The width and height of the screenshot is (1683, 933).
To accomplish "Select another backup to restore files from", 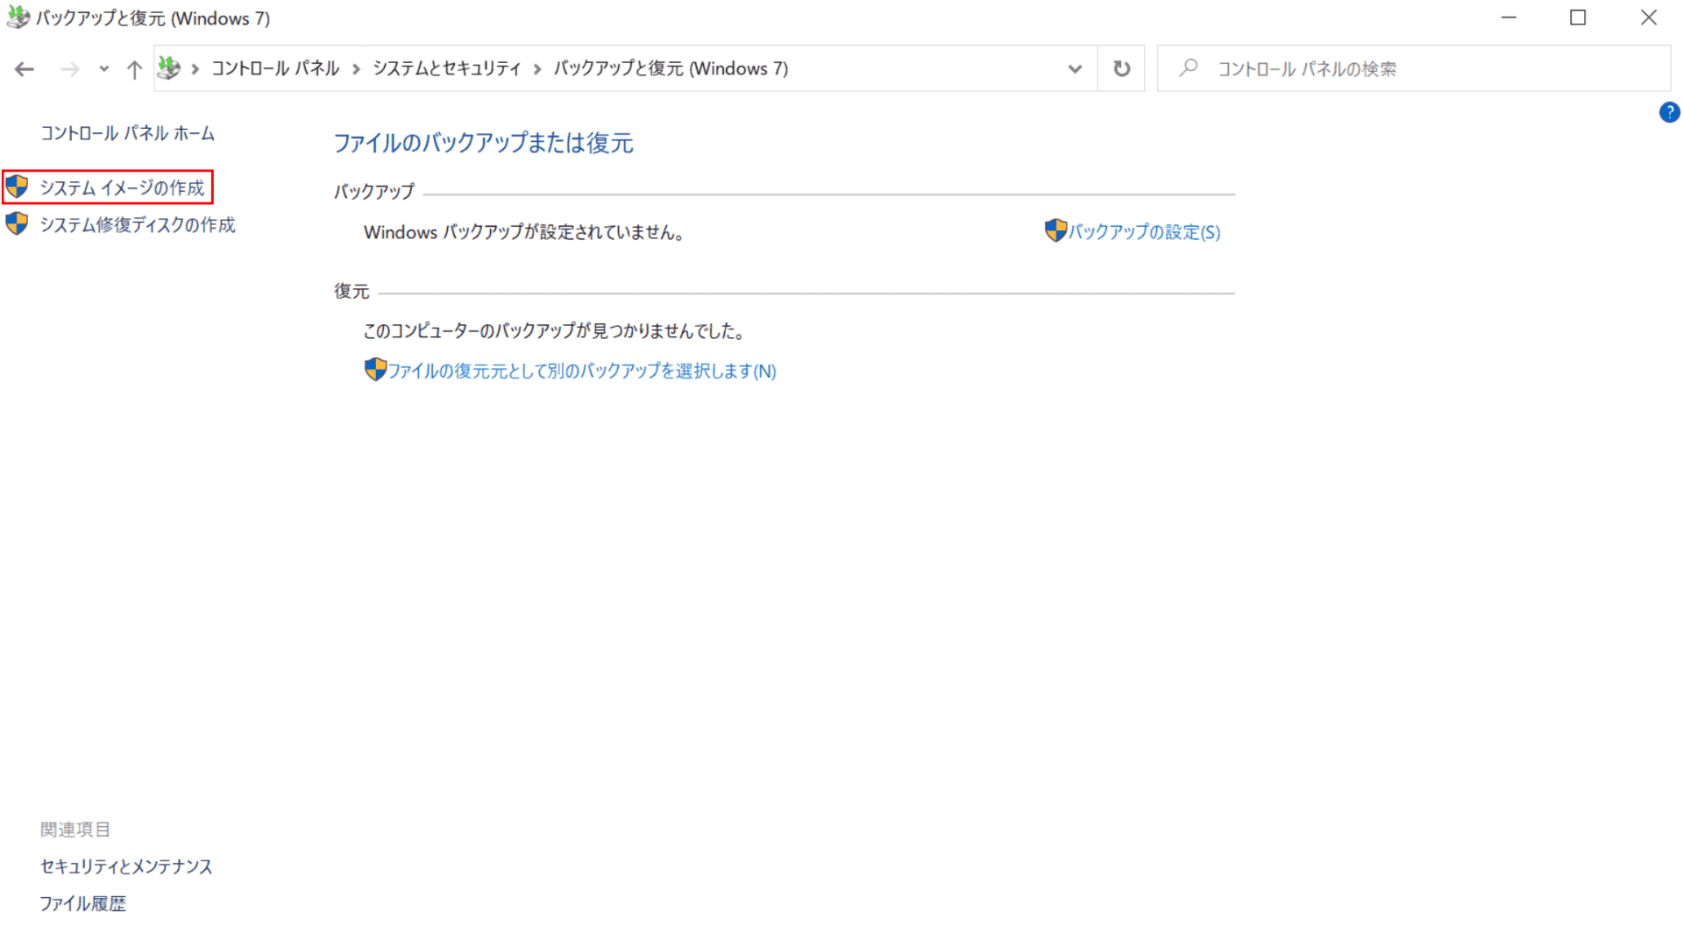I will (582, 371).
